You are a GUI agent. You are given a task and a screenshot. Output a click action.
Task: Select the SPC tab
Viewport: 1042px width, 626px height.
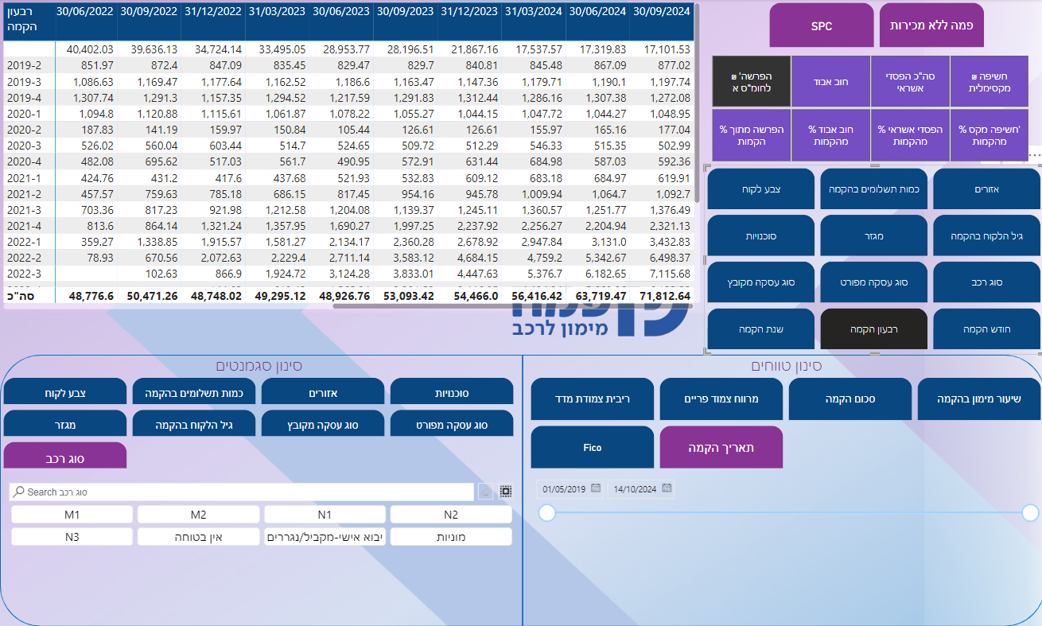click(822, 25)
